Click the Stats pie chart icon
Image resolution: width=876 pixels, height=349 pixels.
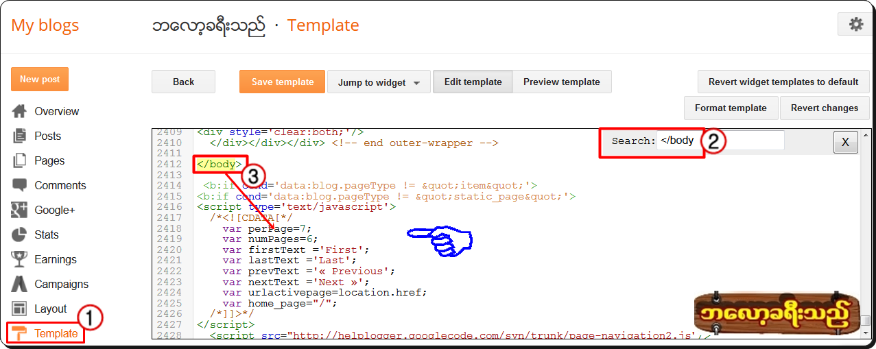(19, 234)
